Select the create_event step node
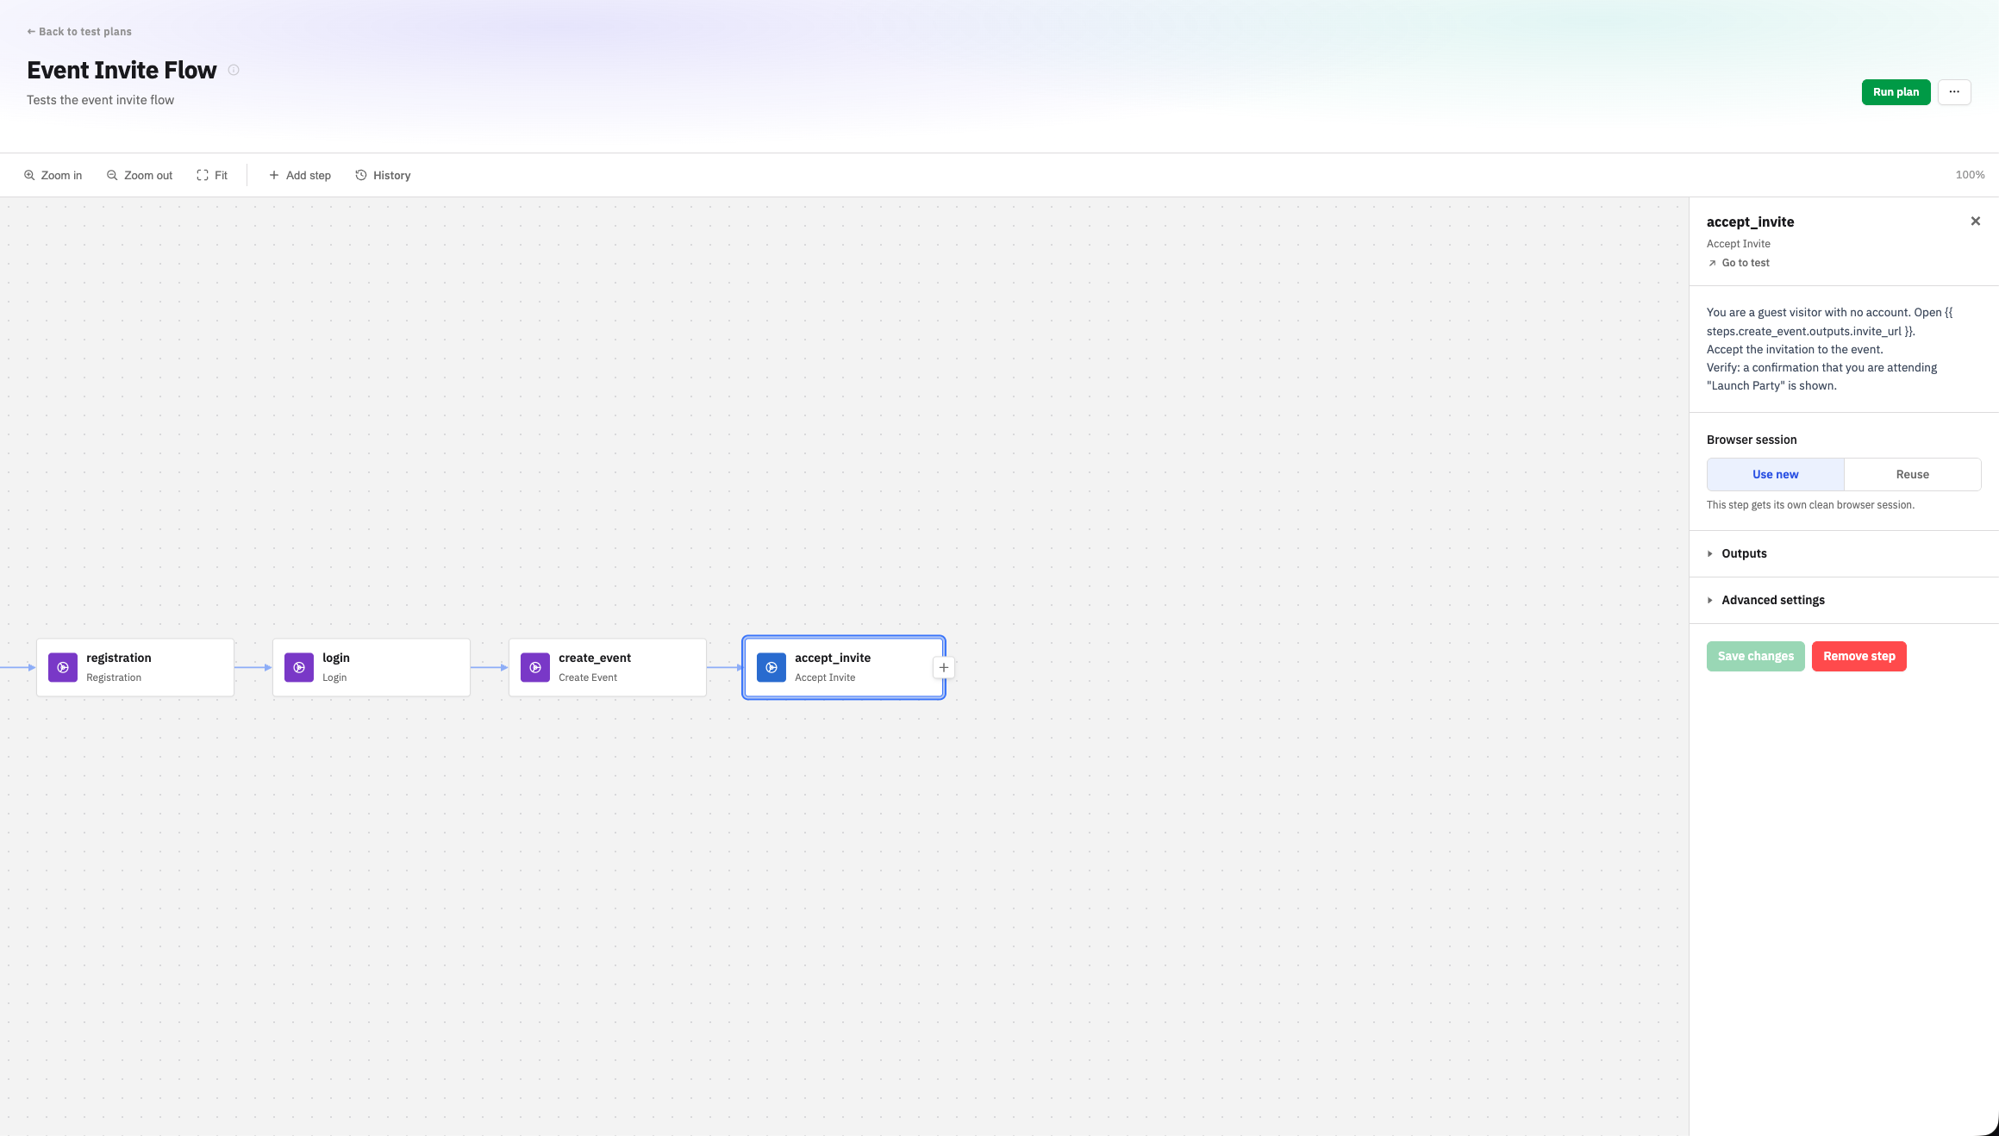Screen dimensions: 1999x1136 (608, 667)
